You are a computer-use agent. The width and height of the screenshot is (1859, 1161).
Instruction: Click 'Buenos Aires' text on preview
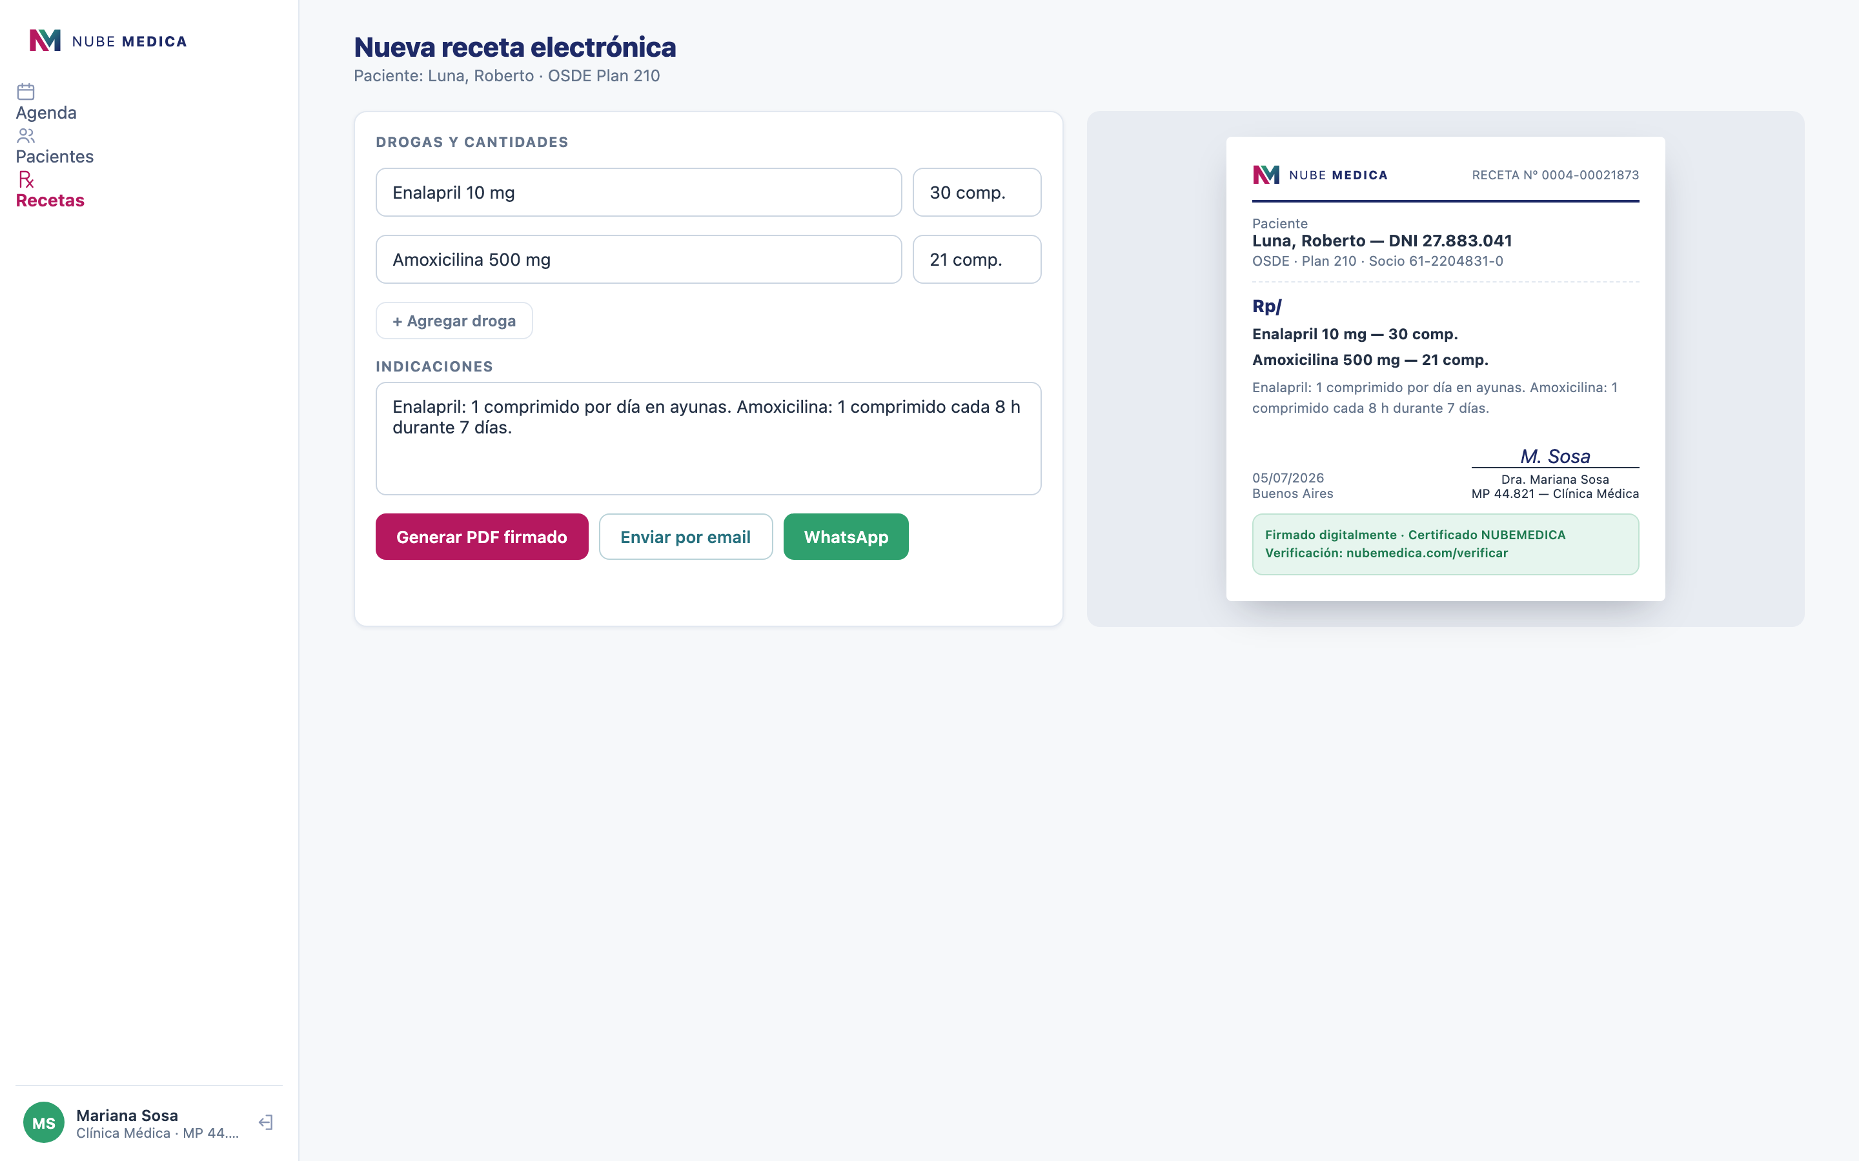click(x=1292, y=493)
